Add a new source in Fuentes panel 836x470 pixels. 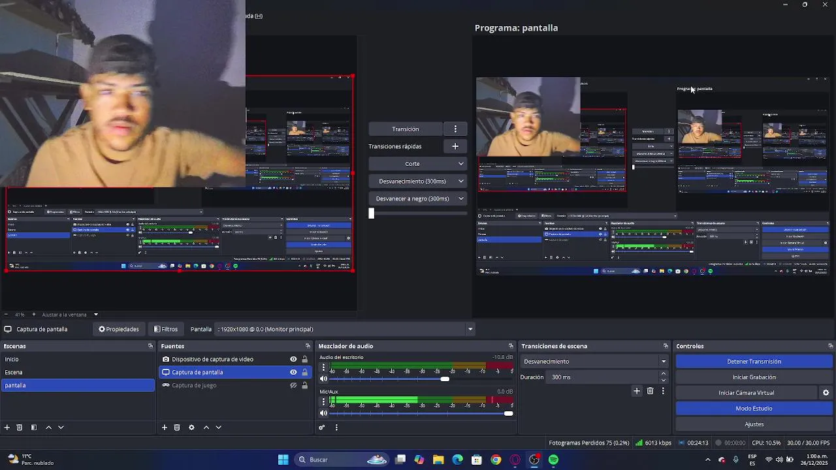click(165, 428)
